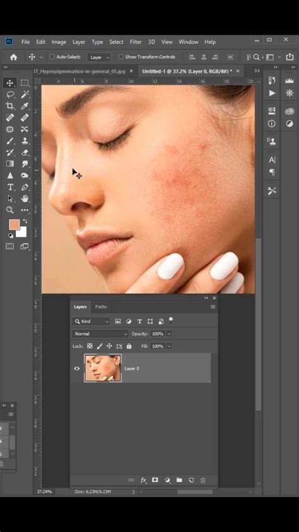Open the Kind filter dropdown

pos(91,321)
